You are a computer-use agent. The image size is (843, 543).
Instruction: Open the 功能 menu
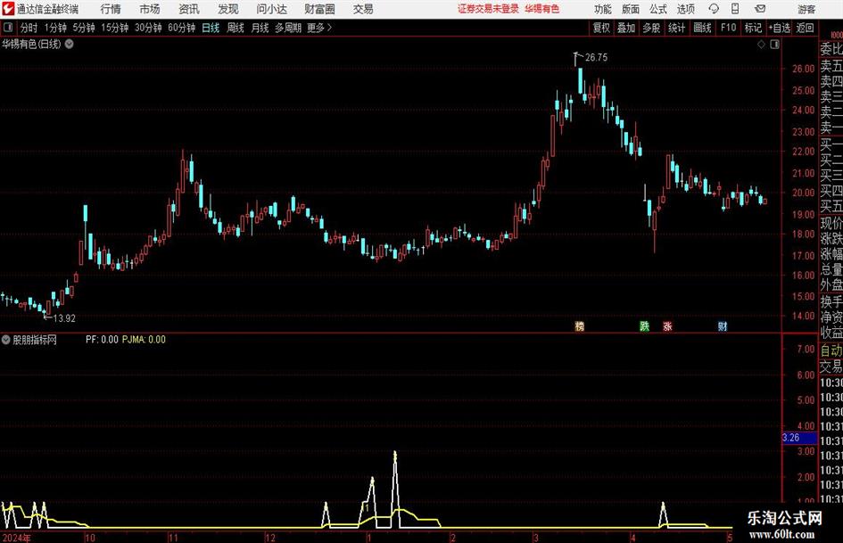(x=603, y=9)
